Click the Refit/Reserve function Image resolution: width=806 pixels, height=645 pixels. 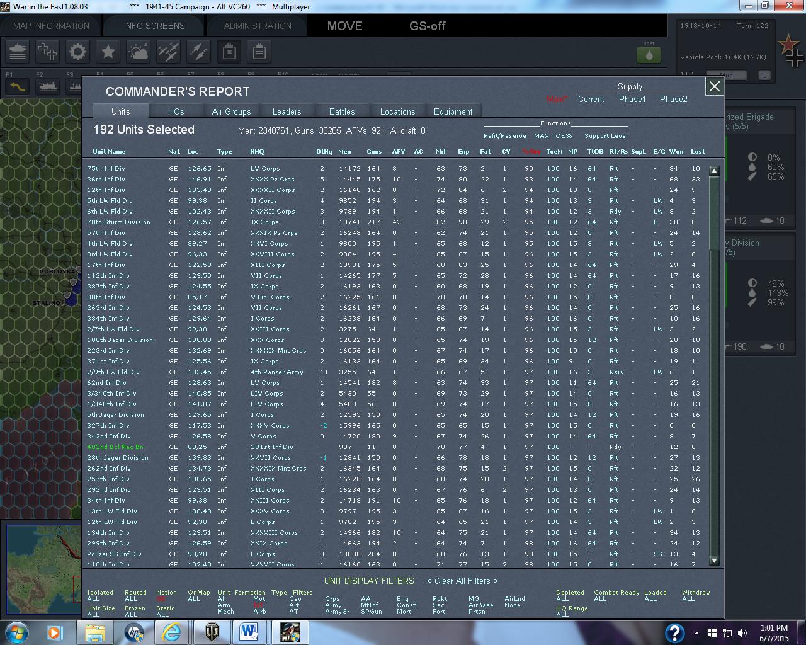tap(505, 135)
